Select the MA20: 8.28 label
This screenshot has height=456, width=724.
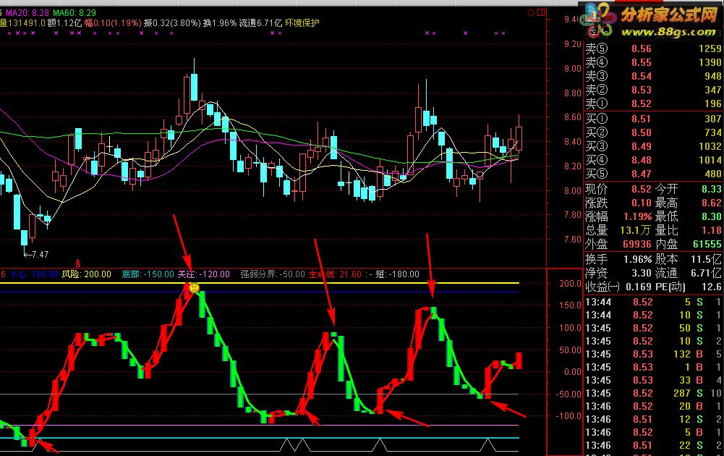[27, 13]
